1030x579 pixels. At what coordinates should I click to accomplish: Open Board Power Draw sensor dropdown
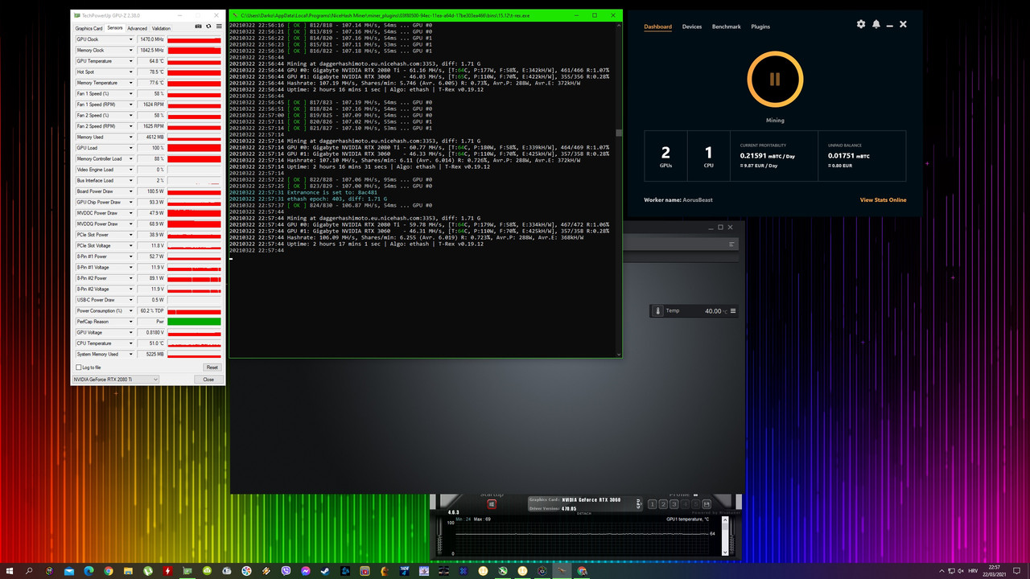pos(131,191)
